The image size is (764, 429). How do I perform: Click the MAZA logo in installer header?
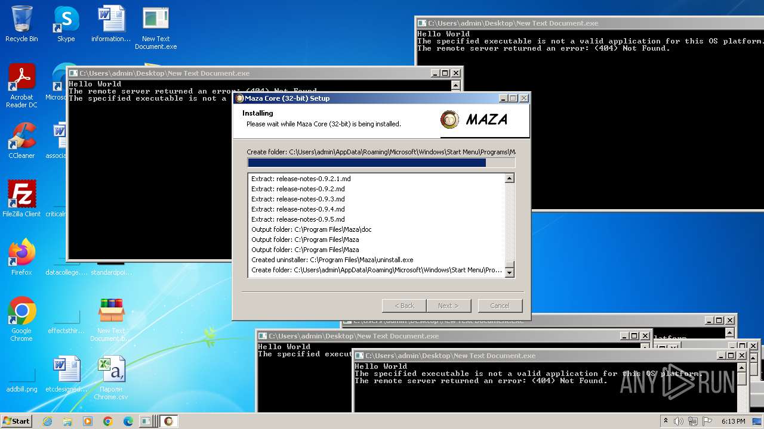(x=475, y=120)
